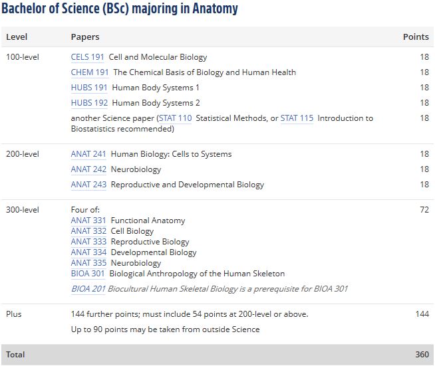Click ANAT 332 Cell Biology link
435x366 pixels.
[x=88, y=230]
